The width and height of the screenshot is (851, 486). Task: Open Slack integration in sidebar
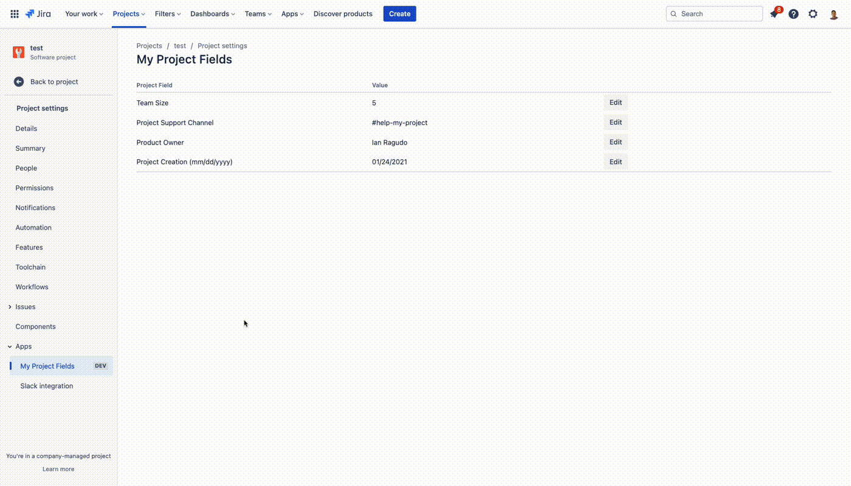(x=47, y=386)
